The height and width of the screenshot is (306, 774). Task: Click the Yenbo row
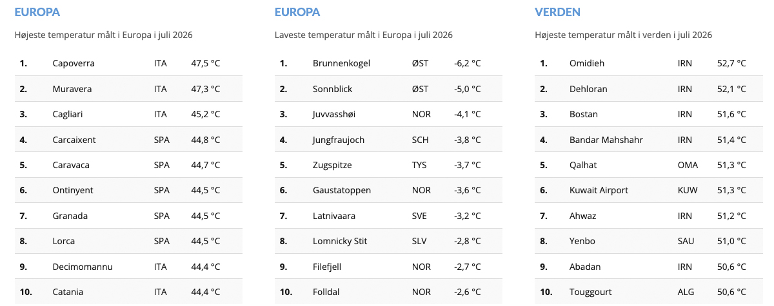(x=649, y=241)
